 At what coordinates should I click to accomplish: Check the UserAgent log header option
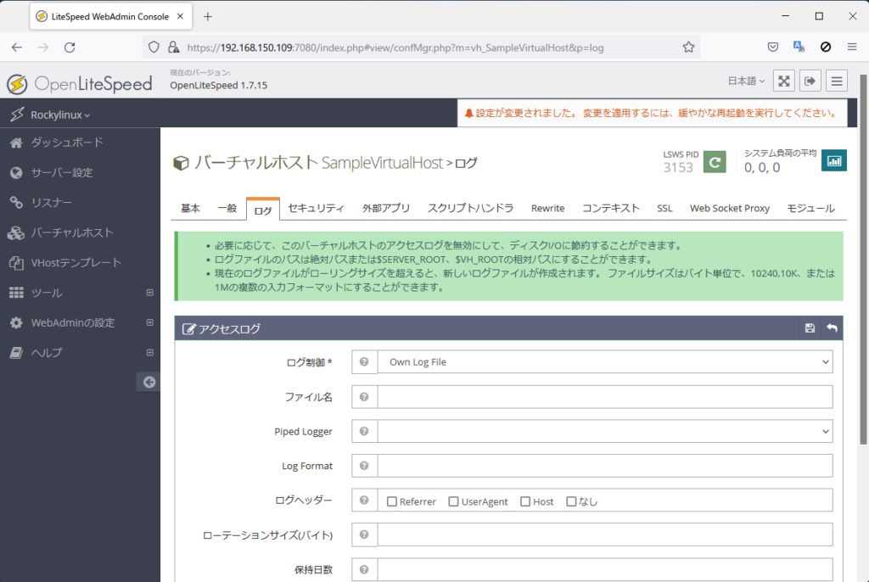pyautogui.click(x=454, y=501)
